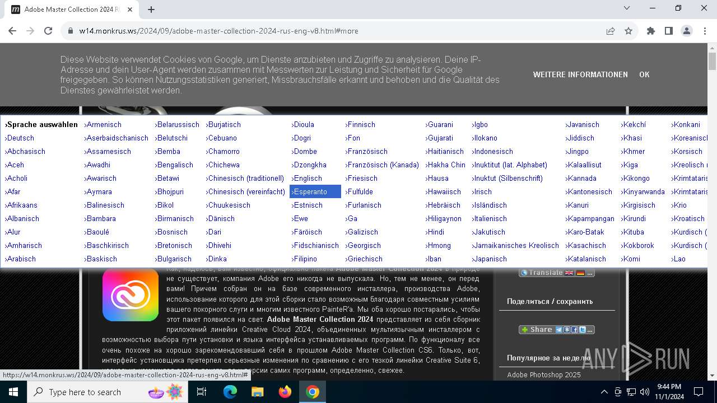Open Chrome three-dot menu
The height and width of the screenshot is (403, 717).
click(x=704, y=31)
